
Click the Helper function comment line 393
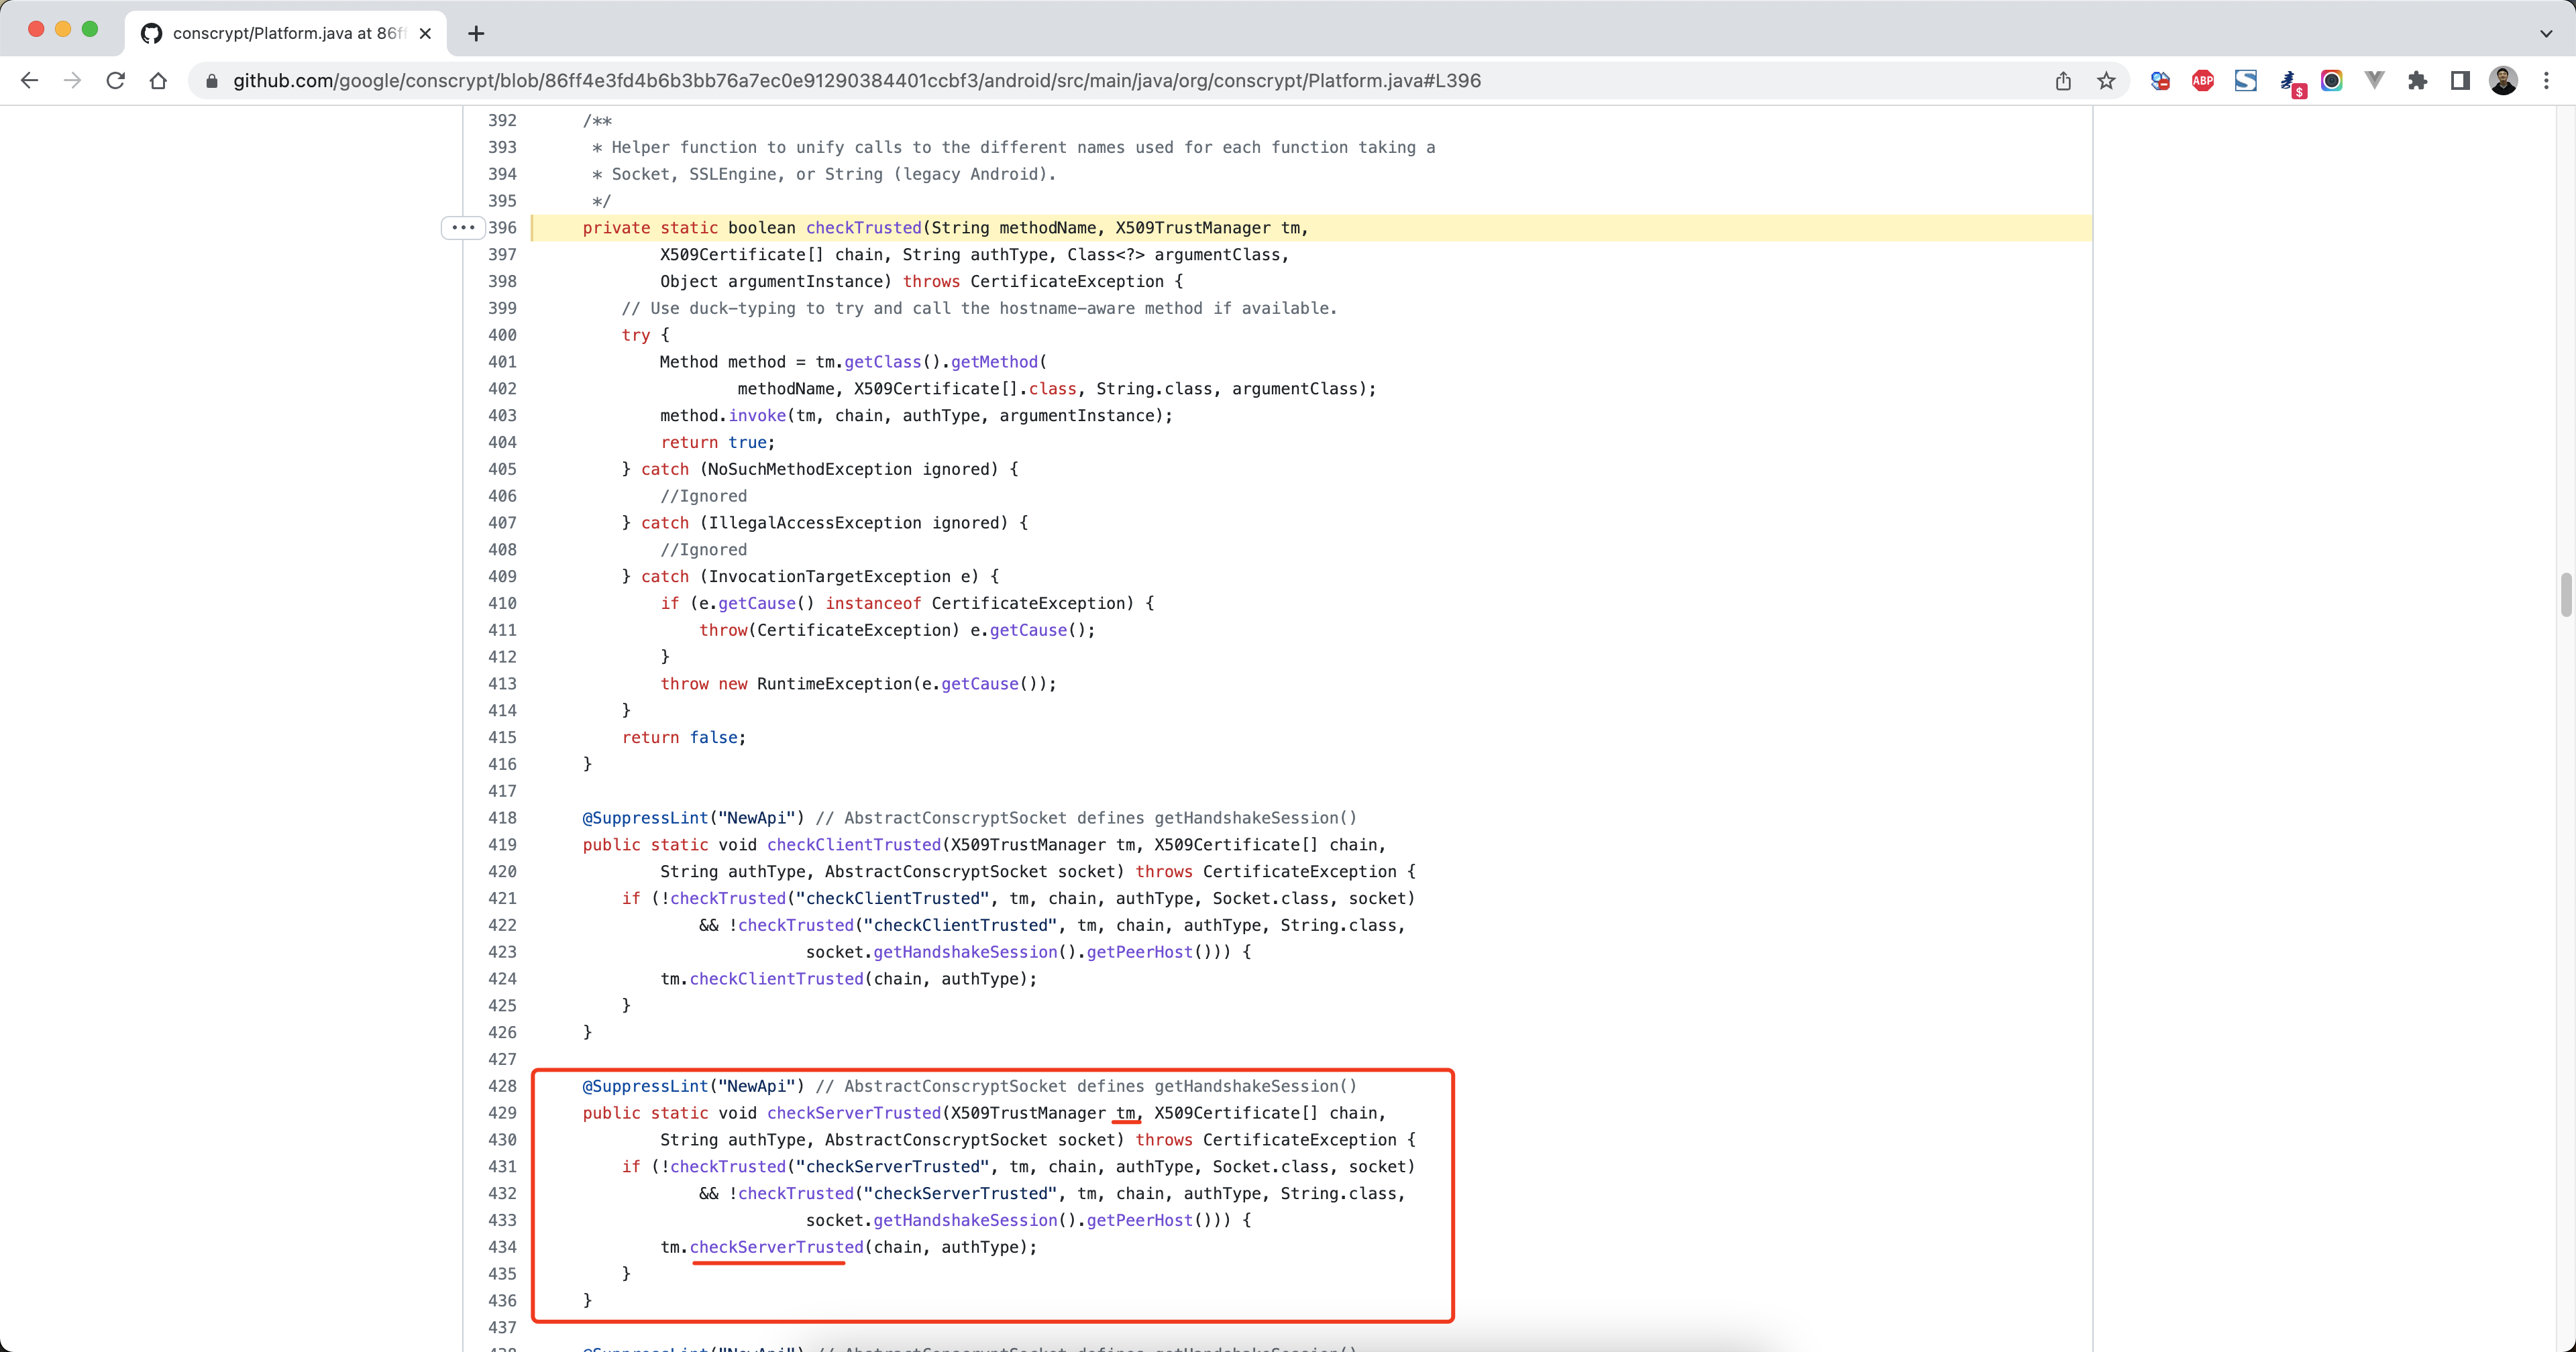point(1014,147)
